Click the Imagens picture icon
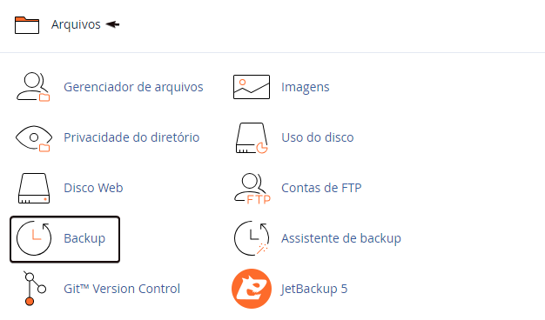 [252, 87]
